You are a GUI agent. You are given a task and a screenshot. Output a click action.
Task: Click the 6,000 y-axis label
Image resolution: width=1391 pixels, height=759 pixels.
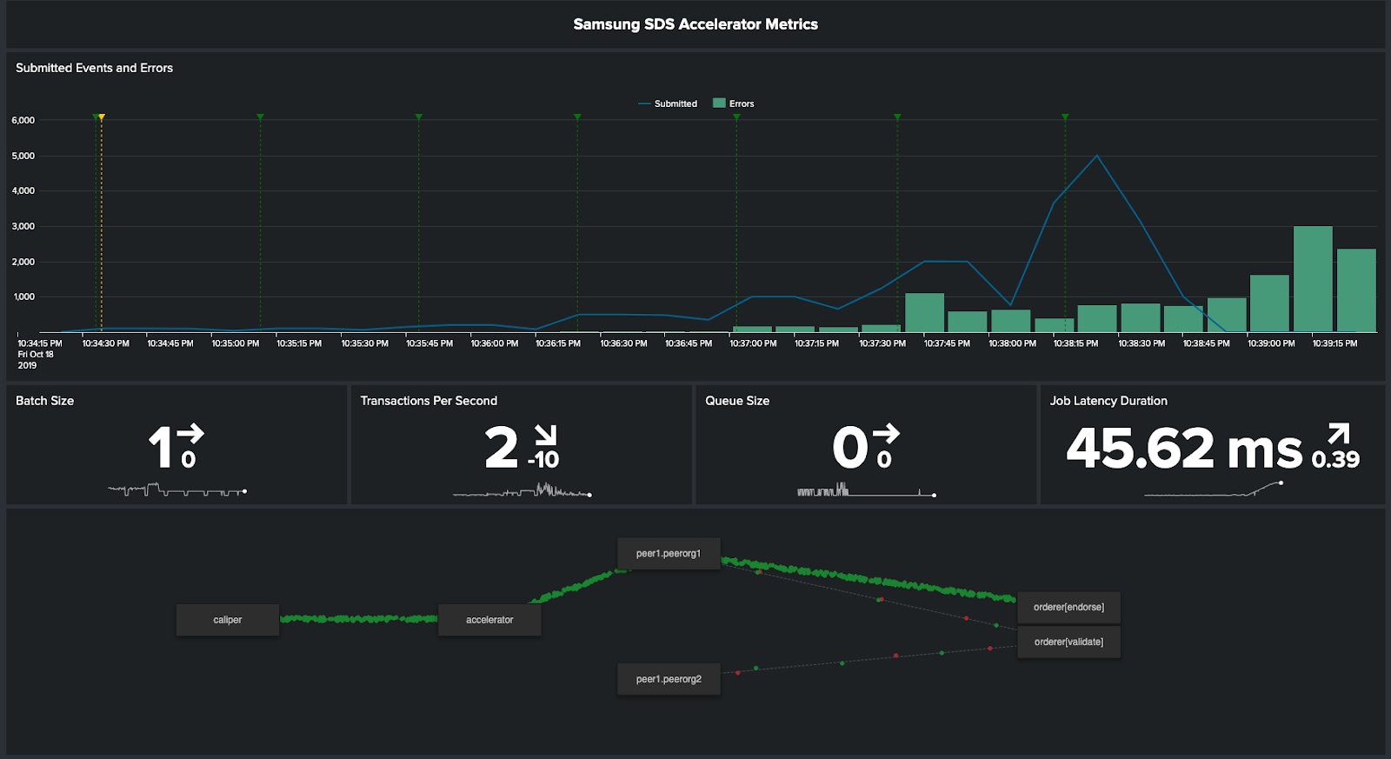click(x=23, y=120)
